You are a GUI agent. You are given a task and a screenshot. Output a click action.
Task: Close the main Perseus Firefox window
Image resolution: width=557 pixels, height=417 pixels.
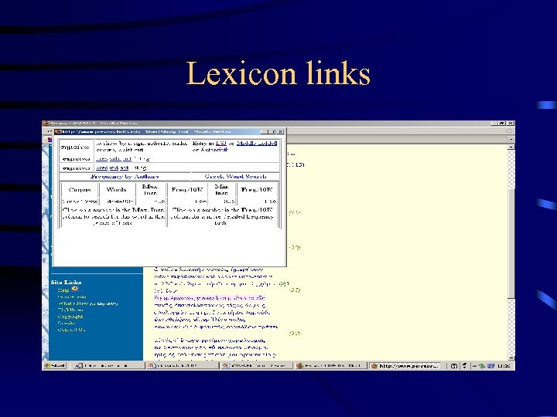[x=511, y=123]
